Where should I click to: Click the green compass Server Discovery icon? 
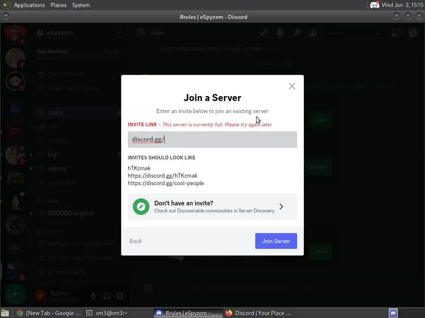(141, 207)
